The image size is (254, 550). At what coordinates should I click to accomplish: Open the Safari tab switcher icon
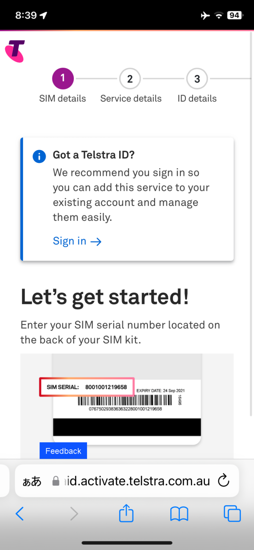[x=232, y=513]
